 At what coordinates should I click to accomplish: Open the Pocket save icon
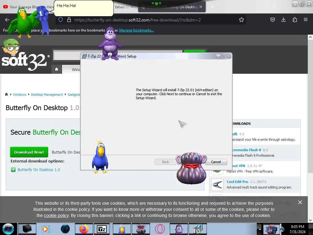point(272,20)
